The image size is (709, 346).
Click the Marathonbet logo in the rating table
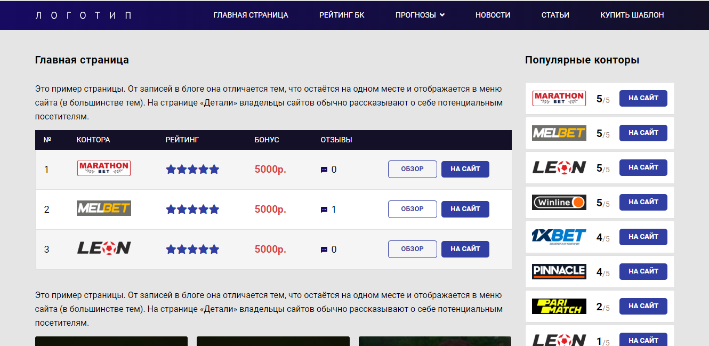click(104, 168)
